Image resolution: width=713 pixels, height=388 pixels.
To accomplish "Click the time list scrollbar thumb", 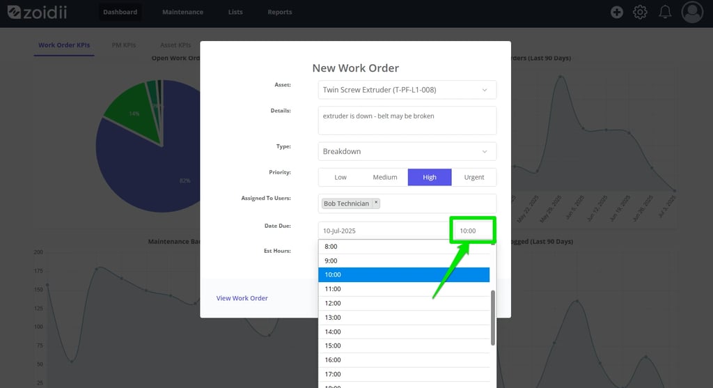I will click(493, 318).
